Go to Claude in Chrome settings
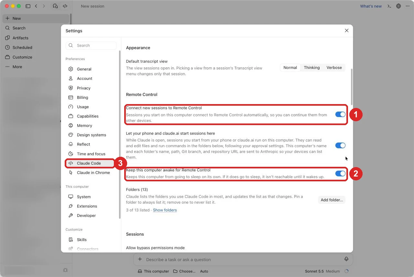The width and height of the screenshot is (414, 277). point(91,173)
